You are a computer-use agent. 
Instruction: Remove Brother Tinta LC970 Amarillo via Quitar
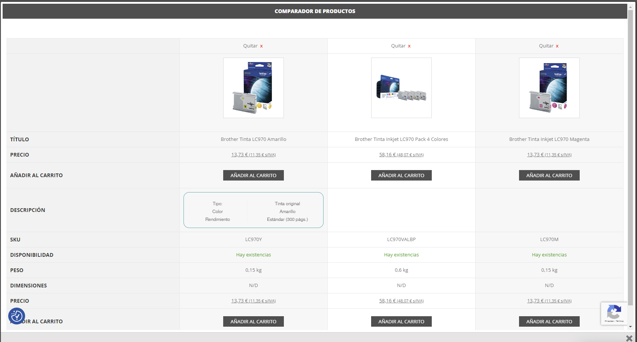pos(253,46)
